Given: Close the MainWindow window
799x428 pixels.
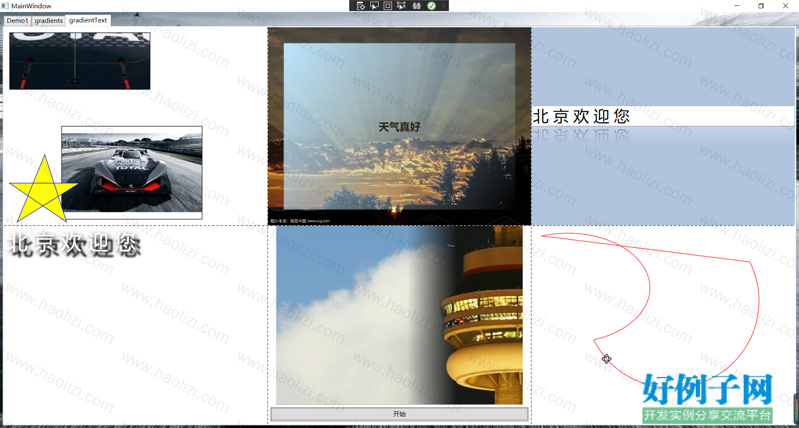Looking at the screenshot, I should pos(786,6).
